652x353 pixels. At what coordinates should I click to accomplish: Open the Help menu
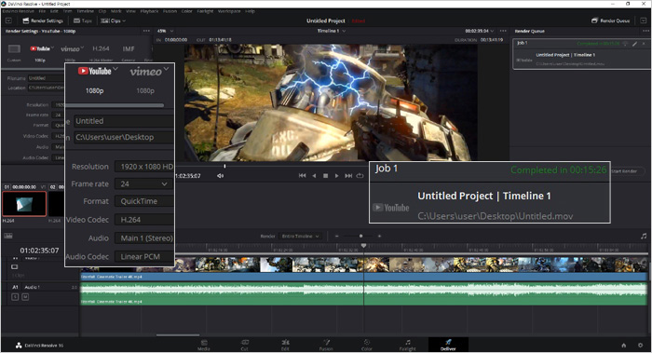[250, 11]
